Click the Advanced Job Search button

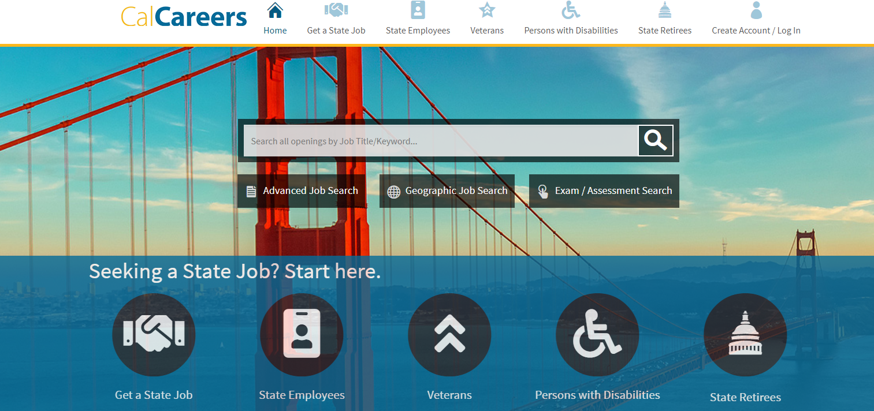[302, 191]
